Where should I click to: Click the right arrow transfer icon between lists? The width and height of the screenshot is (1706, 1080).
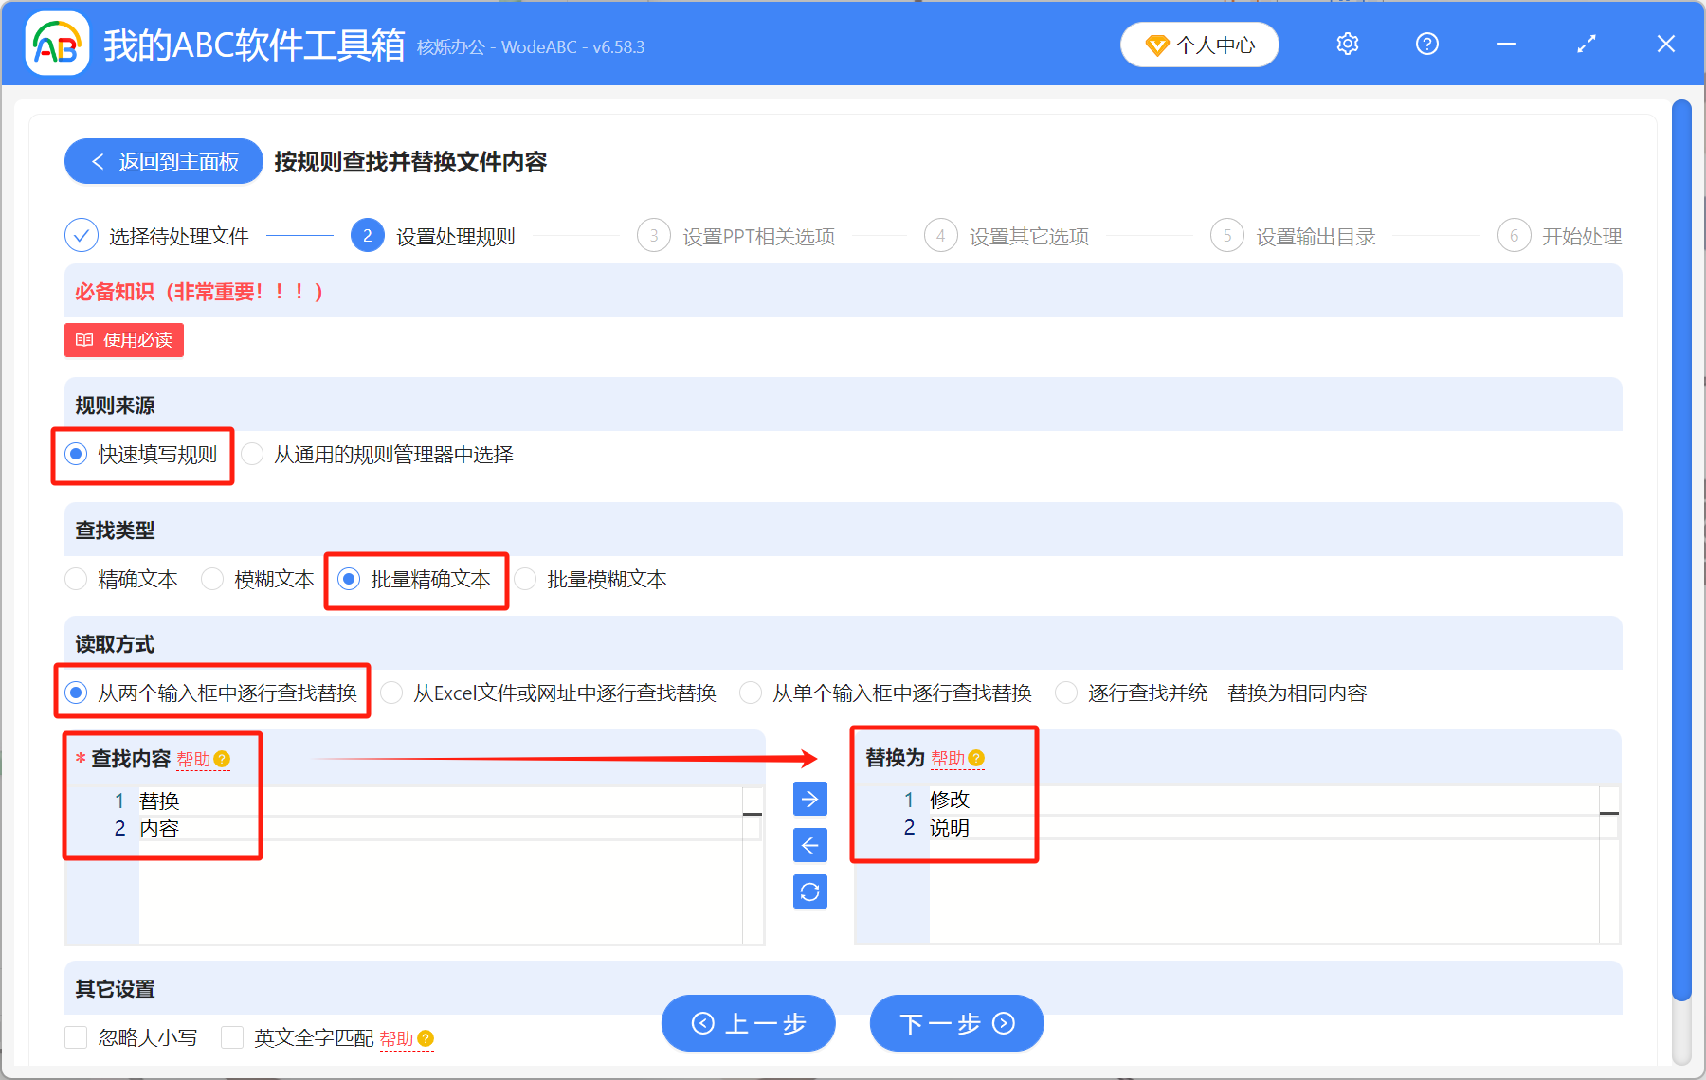point(809,799)
